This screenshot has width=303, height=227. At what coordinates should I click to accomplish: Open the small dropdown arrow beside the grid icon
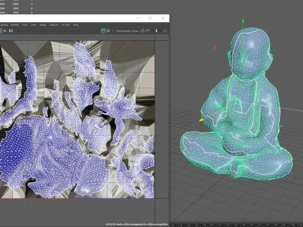point(112,31)
